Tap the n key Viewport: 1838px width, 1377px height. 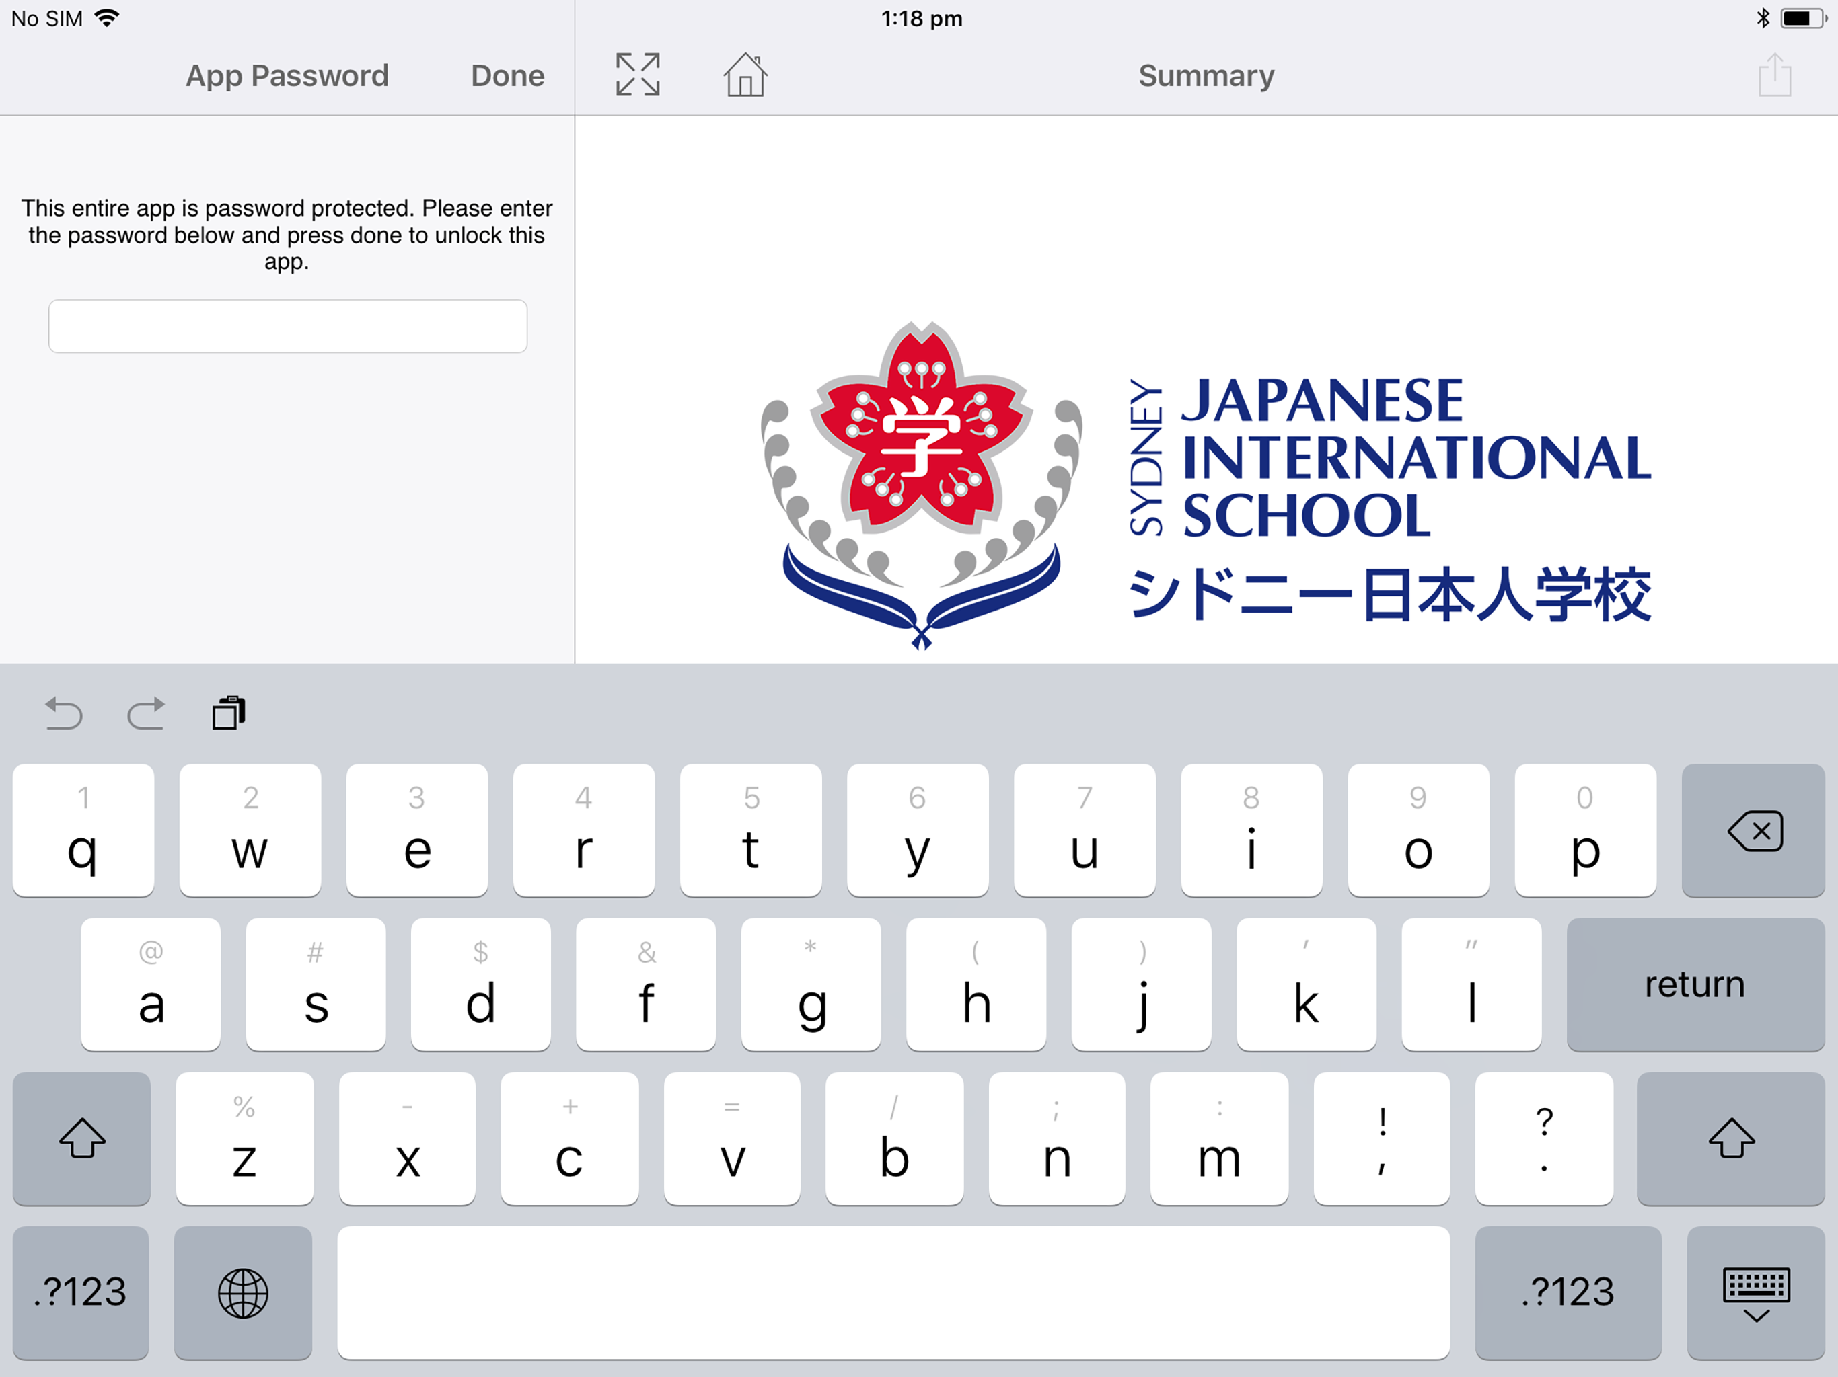click(x=1057, y=1138)
